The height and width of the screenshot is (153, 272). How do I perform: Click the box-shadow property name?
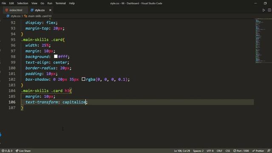coord(37,79)
